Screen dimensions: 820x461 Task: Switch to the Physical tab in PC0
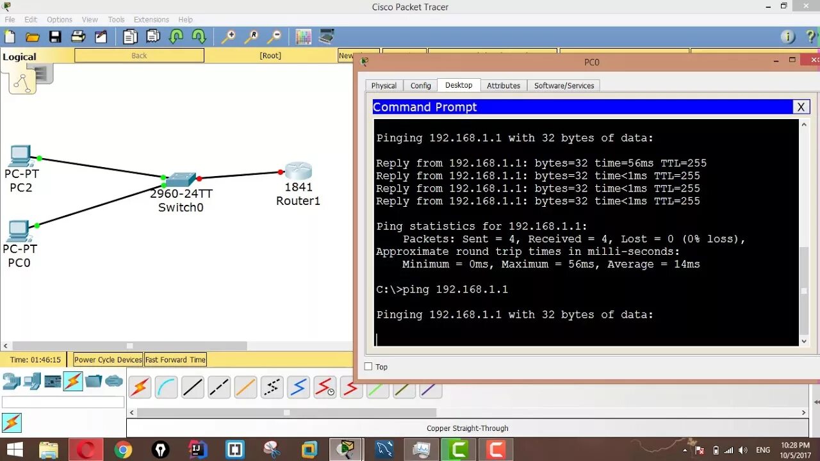(384, 86)
